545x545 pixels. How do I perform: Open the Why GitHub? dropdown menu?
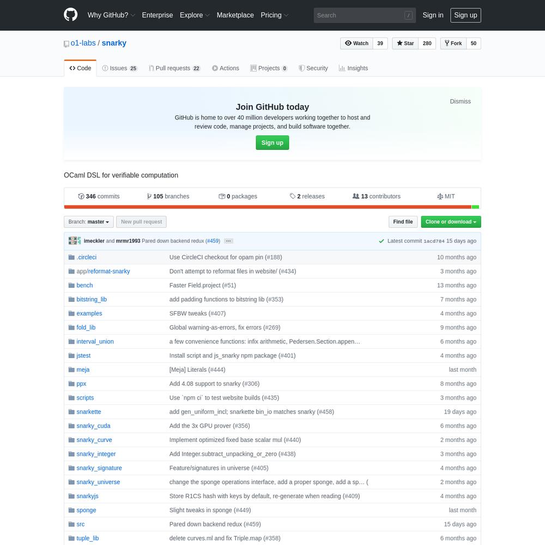[111, 15]
